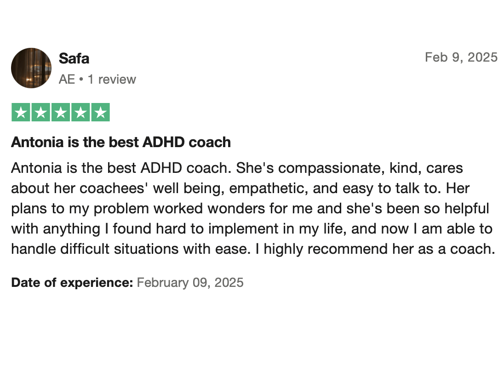Click the 'February 09, 2025' experience date
Viewport: 504px width, 377px height.
pyautogui.click(x=190, y=282)
